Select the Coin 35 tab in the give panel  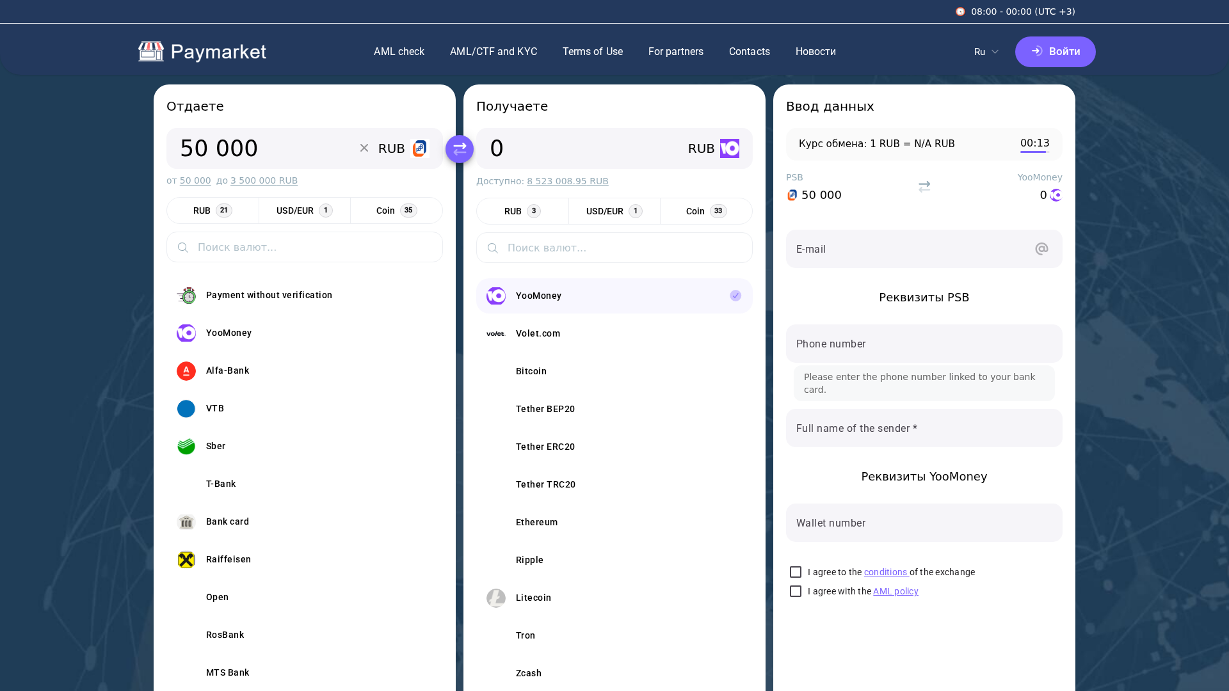[x=397, y=210]
